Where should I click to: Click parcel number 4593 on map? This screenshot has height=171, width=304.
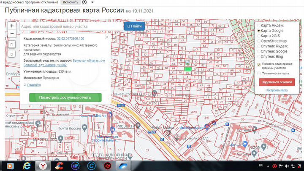click(x=194, y=112)
